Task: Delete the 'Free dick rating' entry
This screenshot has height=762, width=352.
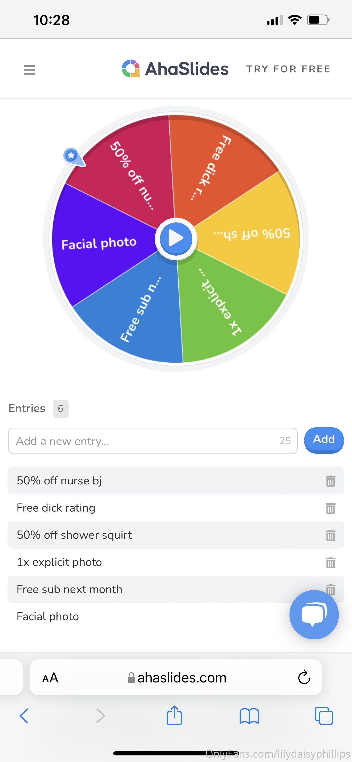Action: [x=330, y=508]
